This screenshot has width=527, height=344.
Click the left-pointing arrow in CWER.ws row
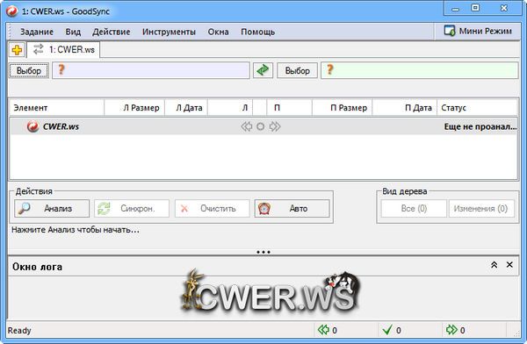pyautogui.click(x=246, y=126)
